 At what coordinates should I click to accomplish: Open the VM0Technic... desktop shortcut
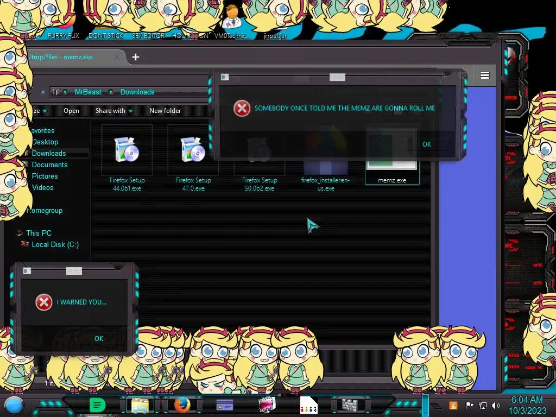click(x=232, y=22)
